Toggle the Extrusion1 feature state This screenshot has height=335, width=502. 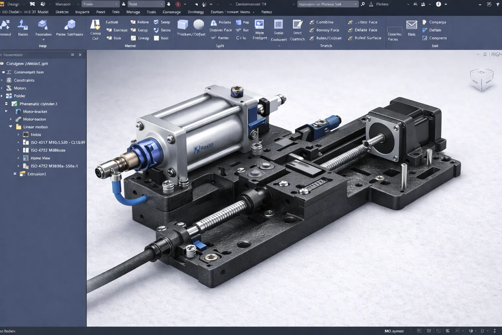pos(14,174)
